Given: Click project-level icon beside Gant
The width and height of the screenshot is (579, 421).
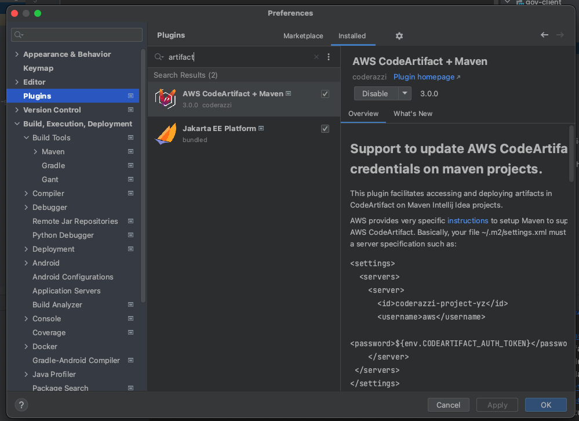Looking at the screenshot, I should tap(131, 180).
